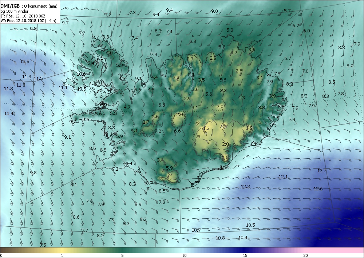Click the value '9.6' on Snæfellsnes
This screenshot has height=258, width=364.
click(x=86, y=120)
